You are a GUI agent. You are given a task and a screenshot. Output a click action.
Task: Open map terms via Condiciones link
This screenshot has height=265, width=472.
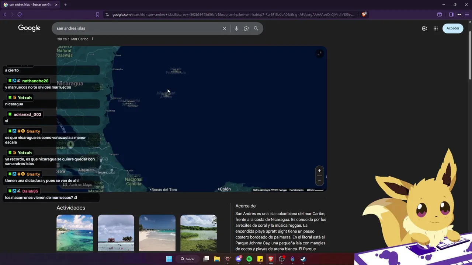(296, 190)
